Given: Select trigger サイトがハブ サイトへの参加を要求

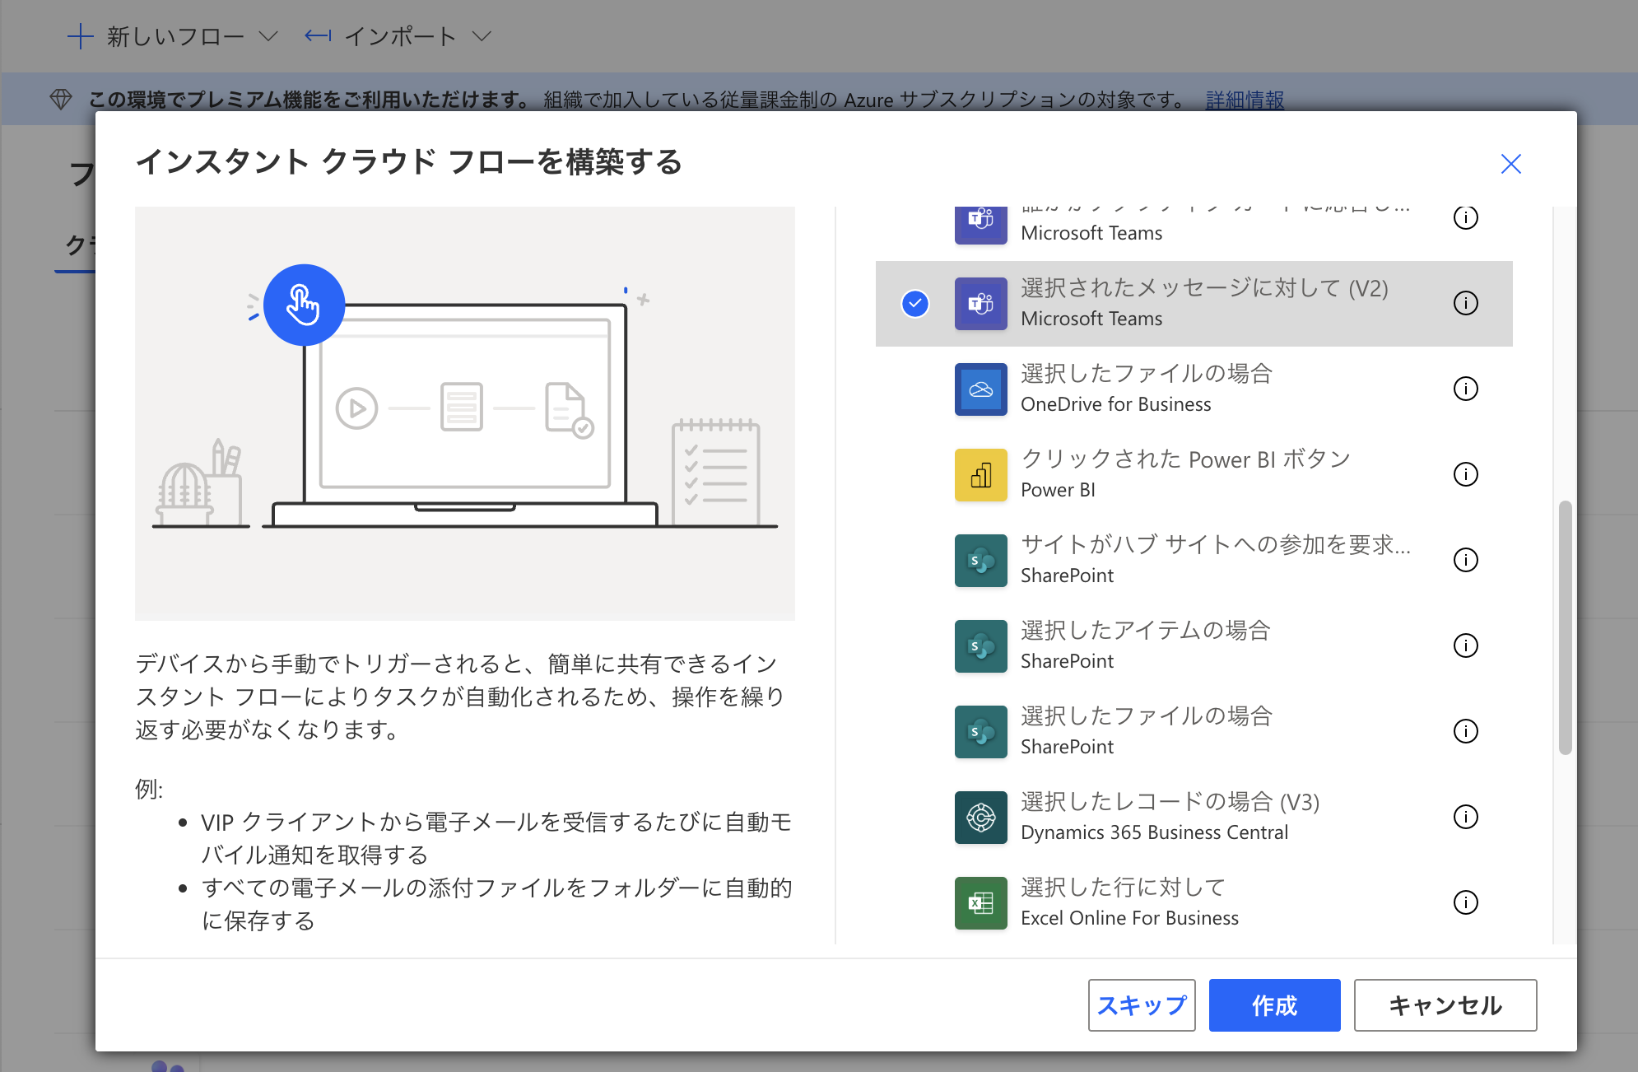Looking at the screenshot, I should click(x=1194, y=561).
